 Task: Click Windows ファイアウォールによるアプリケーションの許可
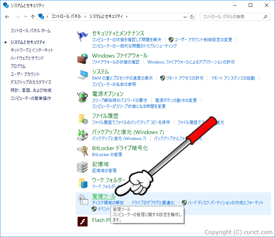[x=191, y=62]
